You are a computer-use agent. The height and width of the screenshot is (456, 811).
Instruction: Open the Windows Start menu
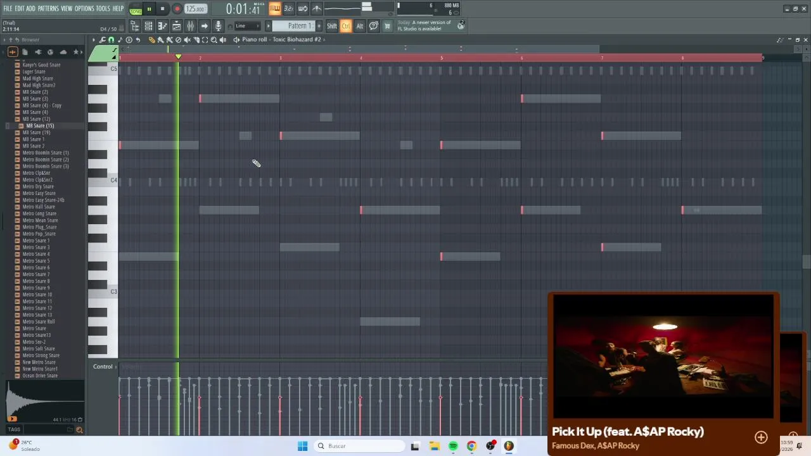[302, 446]
